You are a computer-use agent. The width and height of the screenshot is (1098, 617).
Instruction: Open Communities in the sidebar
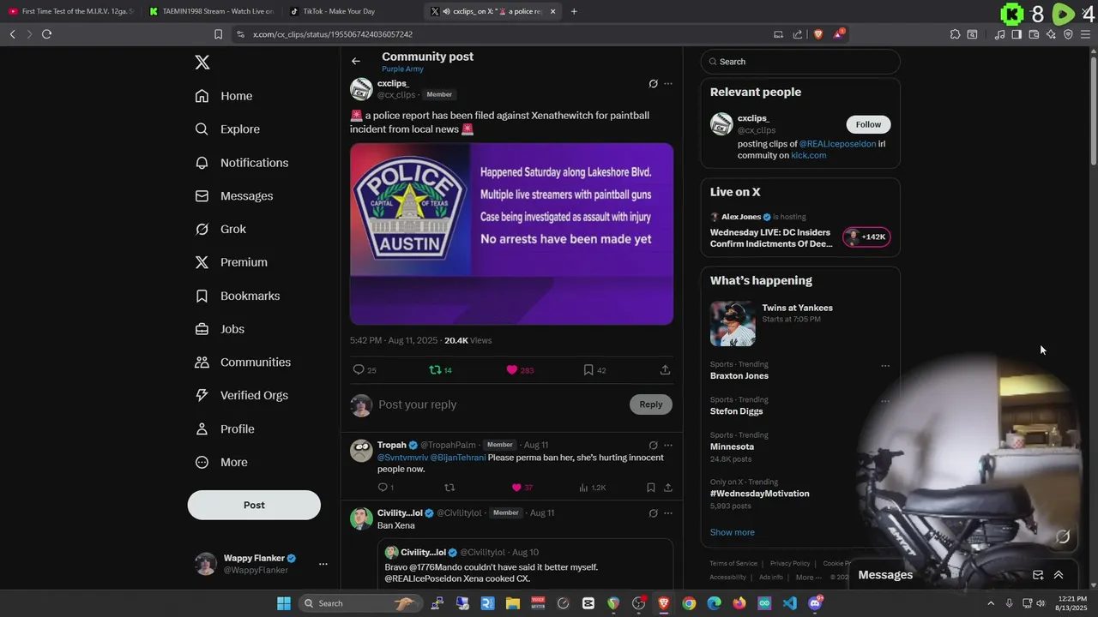pyautogui.click(x=242, y=362)
